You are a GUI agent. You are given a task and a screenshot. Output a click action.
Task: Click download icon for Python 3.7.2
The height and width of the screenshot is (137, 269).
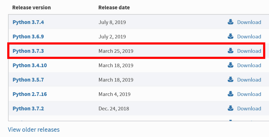[230, 108]
